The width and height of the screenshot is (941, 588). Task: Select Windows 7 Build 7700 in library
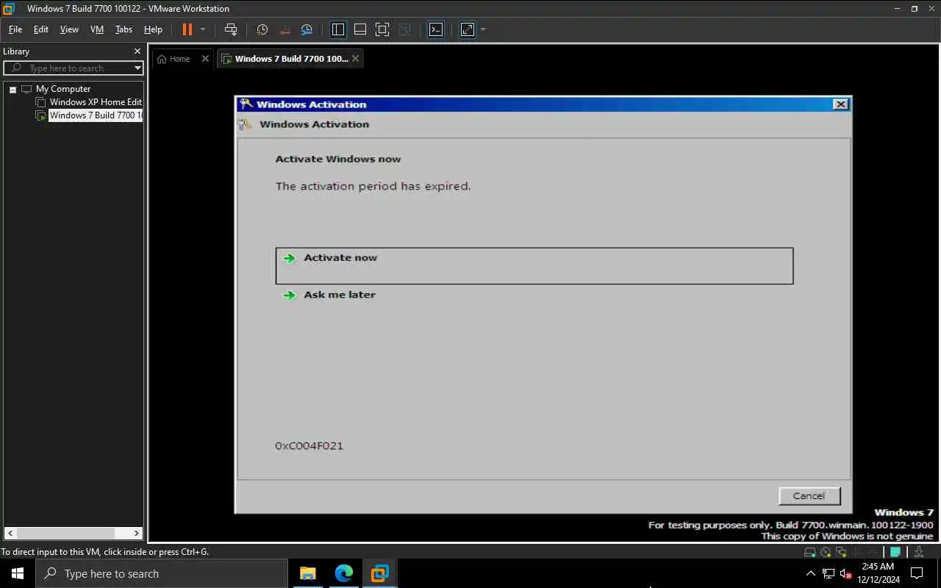pyautogui.click(x=96, y=115)
